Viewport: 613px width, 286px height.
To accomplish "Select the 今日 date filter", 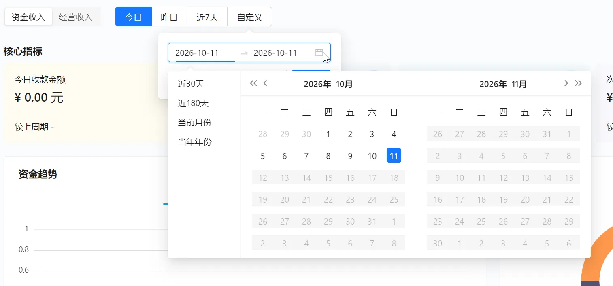I will coord(133,17).
